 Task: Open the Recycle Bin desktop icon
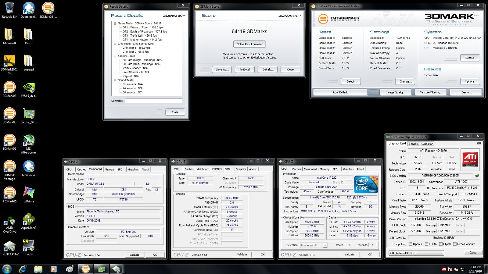[9, 10]
